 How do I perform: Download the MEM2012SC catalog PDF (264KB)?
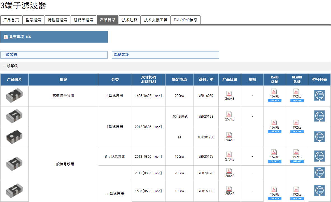point(229,135)
